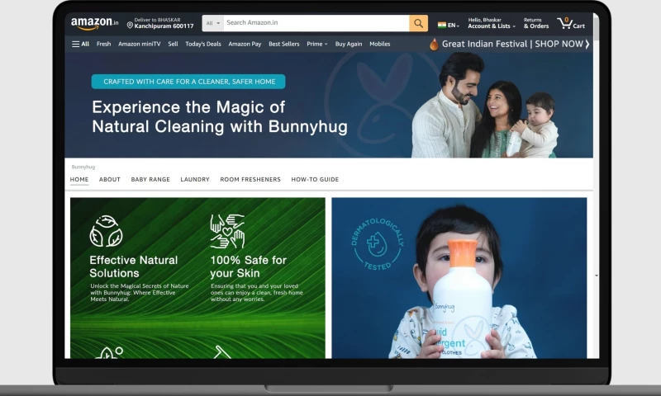Click the India flag language icon
The image size is (661, 396).
442,25
